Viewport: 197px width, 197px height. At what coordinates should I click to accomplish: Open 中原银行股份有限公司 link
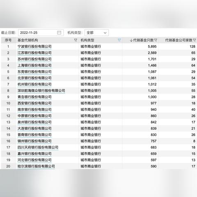pos(34,116)
